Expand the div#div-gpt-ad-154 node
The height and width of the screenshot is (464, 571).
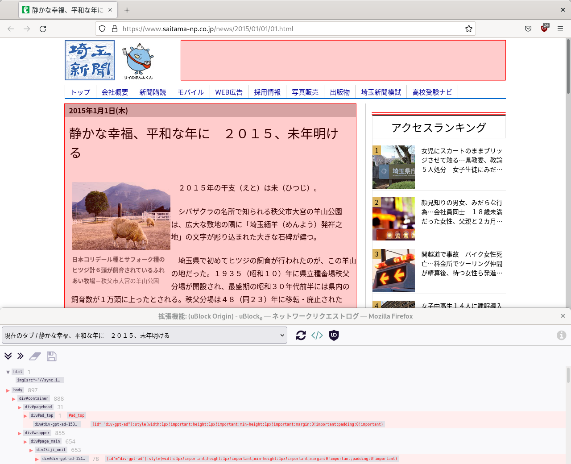point(37,459)
